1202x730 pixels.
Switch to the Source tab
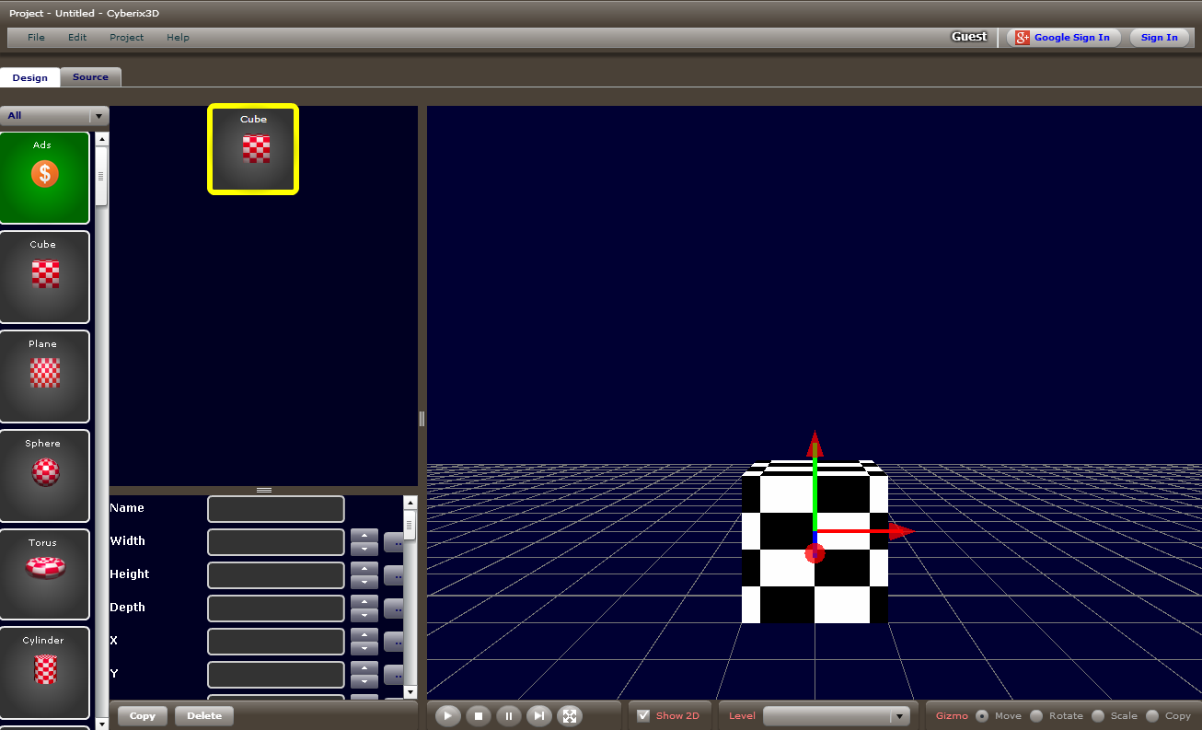pos(90,77)
